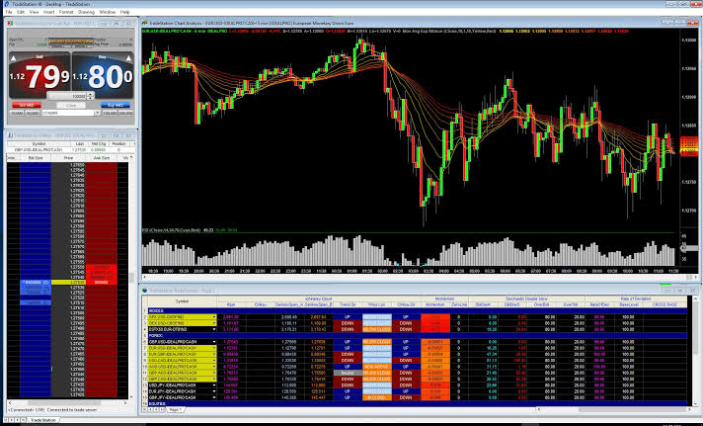The height and width of the screenshot is (426, 703).
Task: Click the RadarScreen horizontal scroll right arrow
Action: pos(689,409)
